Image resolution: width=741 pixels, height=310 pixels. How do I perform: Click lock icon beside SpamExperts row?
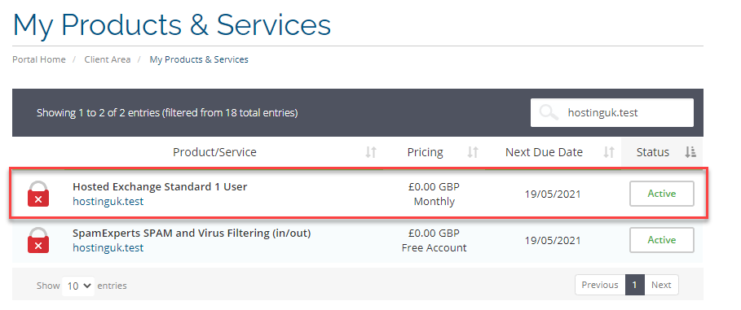[x=38, y=240]
